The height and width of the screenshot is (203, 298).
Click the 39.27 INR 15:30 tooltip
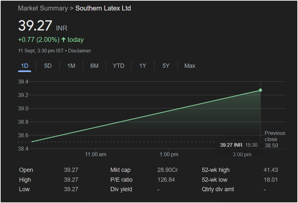[x=239, y=145]
